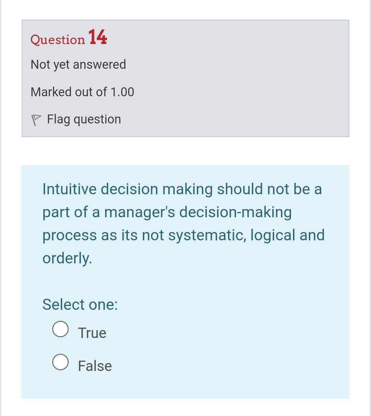Click the unselected circle next to False

click(x=60, y=362)
